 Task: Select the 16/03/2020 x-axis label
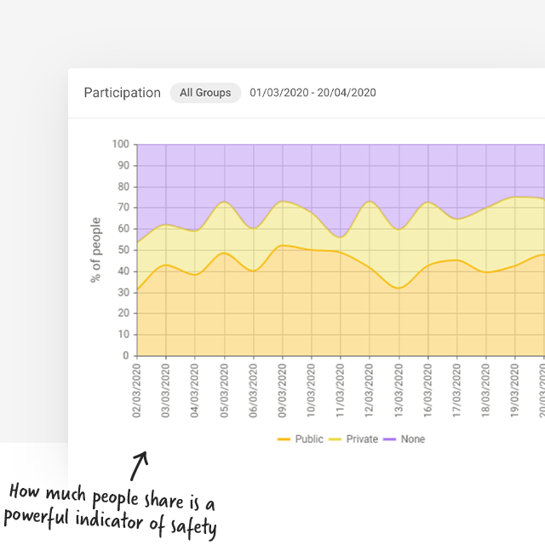pos(427,391)
